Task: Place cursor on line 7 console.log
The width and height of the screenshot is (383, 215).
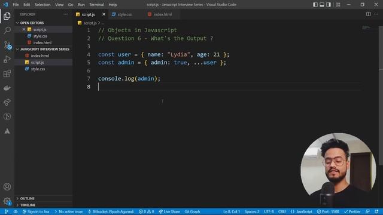Action: pyautogui.click(x=129, y=79)
